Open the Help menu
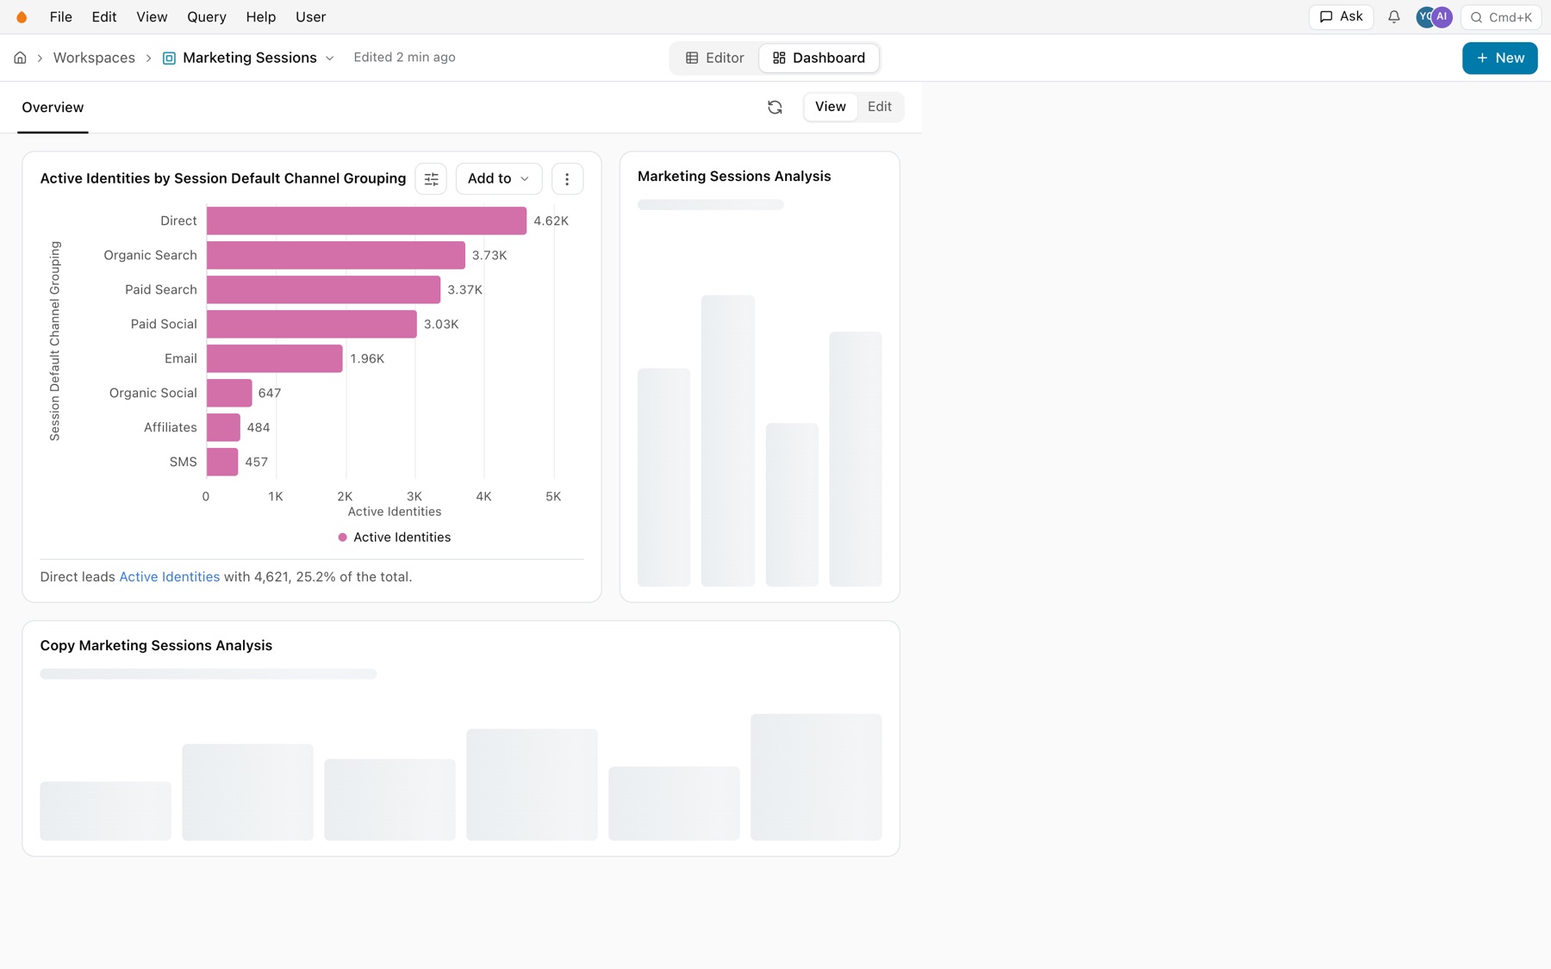The height and width of the screenshot is (969, 1551). point(260,17)
